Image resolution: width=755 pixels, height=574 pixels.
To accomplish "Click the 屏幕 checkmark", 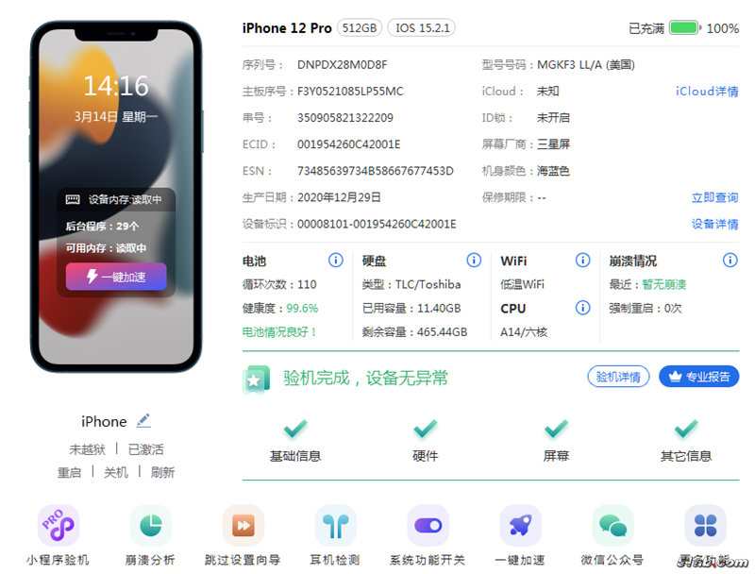I will point(556,429).
